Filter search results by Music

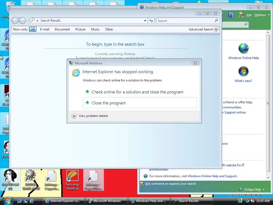[95, 29]
